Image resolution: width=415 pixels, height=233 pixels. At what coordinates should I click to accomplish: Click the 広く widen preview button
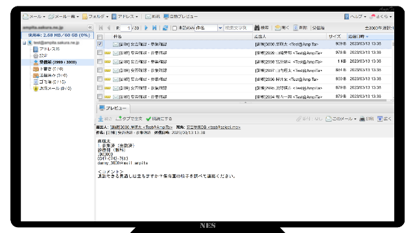click(x=385, y=119)
